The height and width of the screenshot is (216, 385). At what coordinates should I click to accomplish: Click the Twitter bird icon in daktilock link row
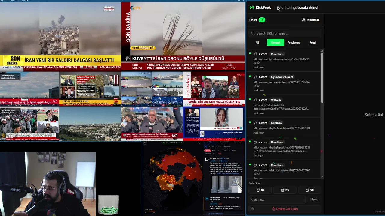click(x=255, y=165)
